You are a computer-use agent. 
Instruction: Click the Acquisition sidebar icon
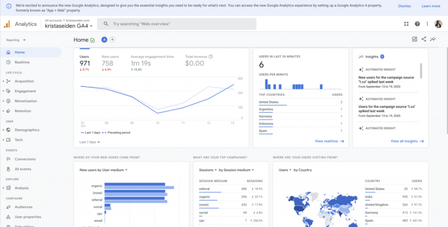pyautogui.click(x=9, y=81)
